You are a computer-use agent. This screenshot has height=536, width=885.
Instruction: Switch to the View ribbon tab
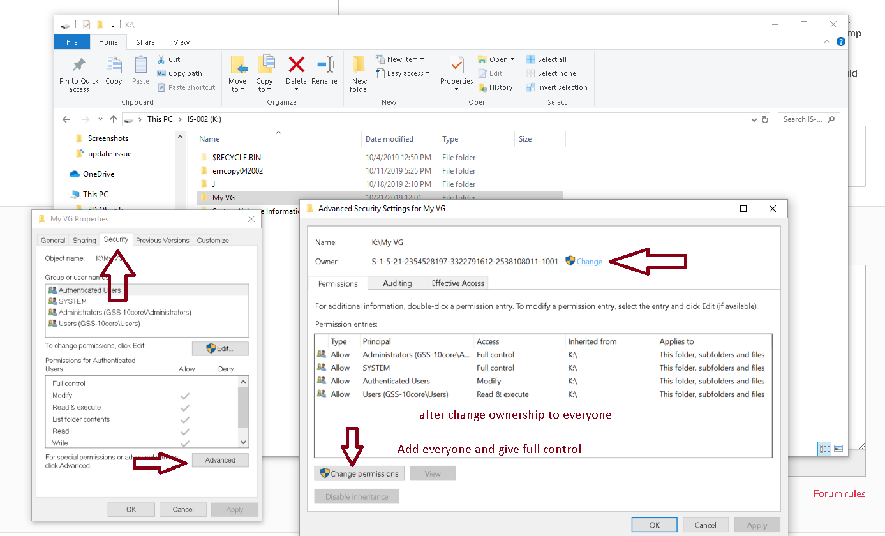181,42
